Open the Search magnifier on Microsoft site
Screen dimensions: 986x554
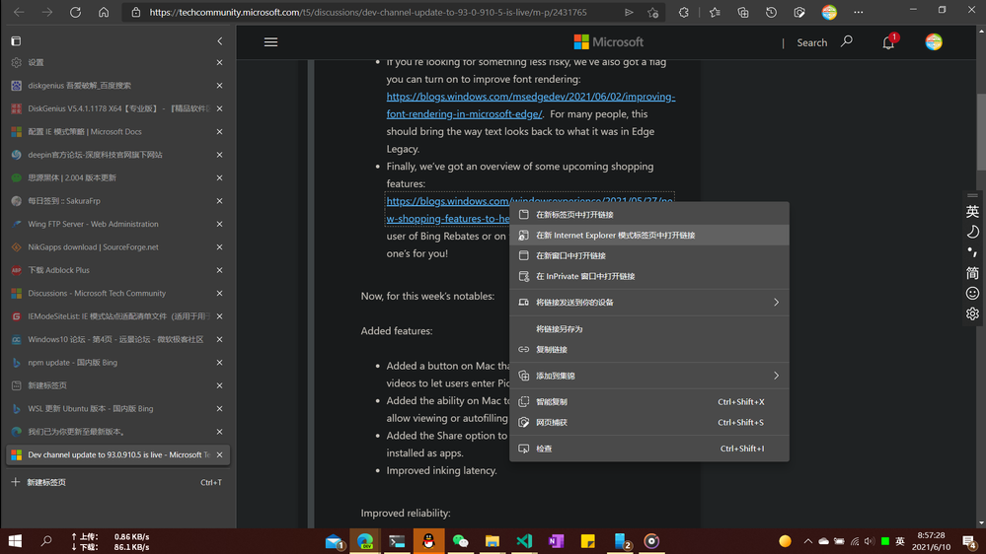[x=847, y=41]
